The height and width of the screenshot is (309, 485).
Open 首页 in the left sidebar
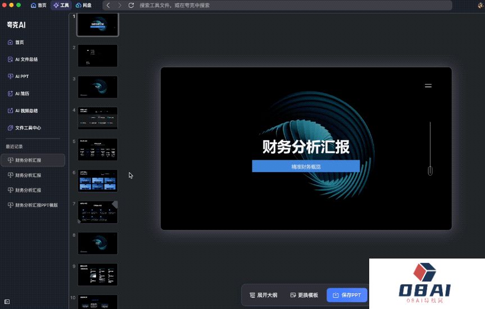[19, 43]
